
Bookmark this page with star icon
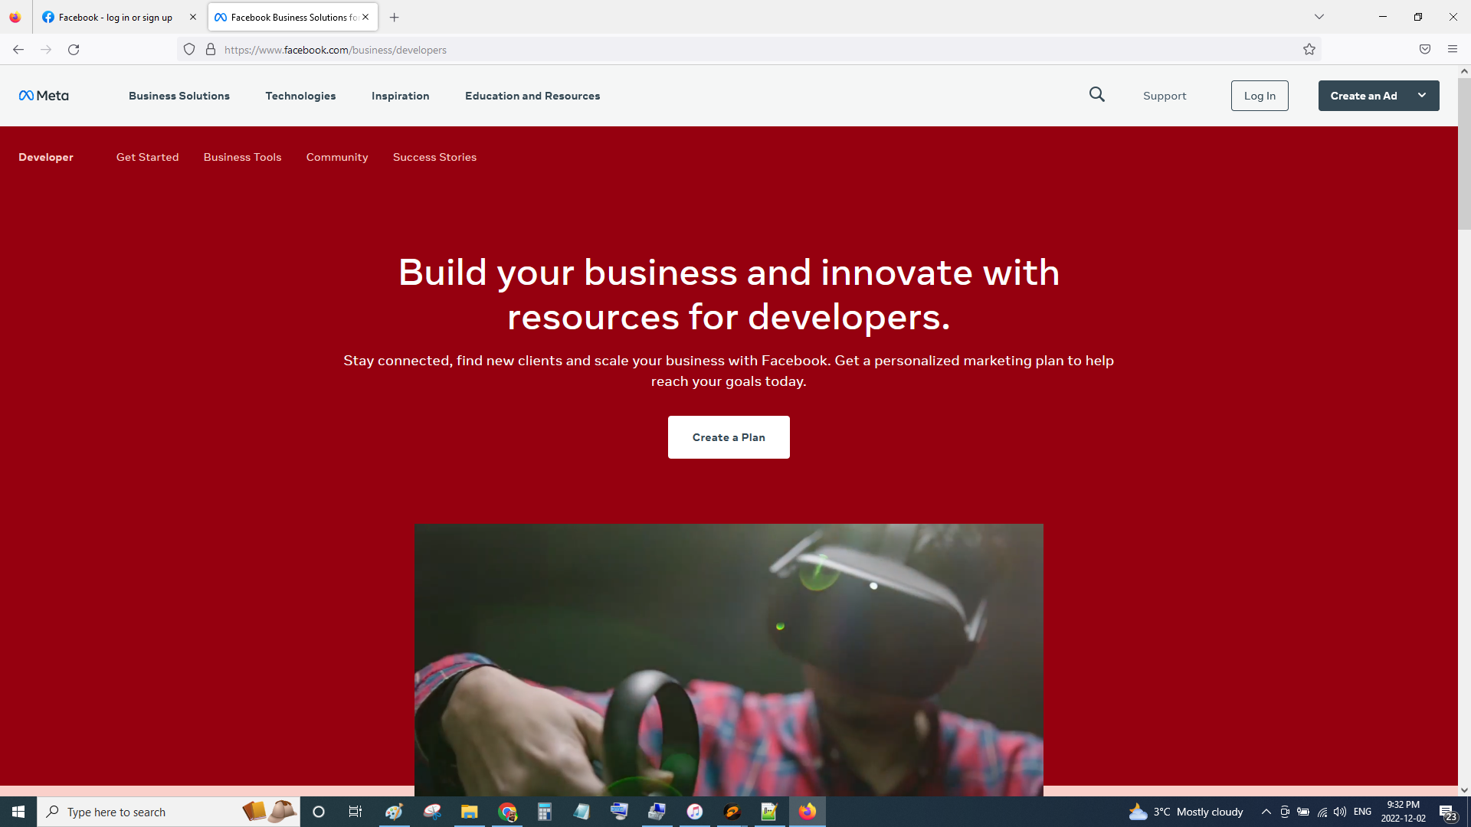[x=1309, y=50]
